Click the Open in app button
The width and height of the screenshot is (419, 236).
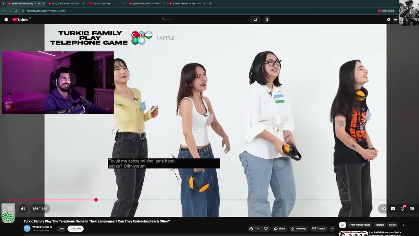coord(386,10)
